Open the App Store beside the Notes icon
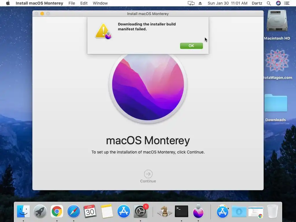Viewport: 296px width, 222px height. pos(124,211)
